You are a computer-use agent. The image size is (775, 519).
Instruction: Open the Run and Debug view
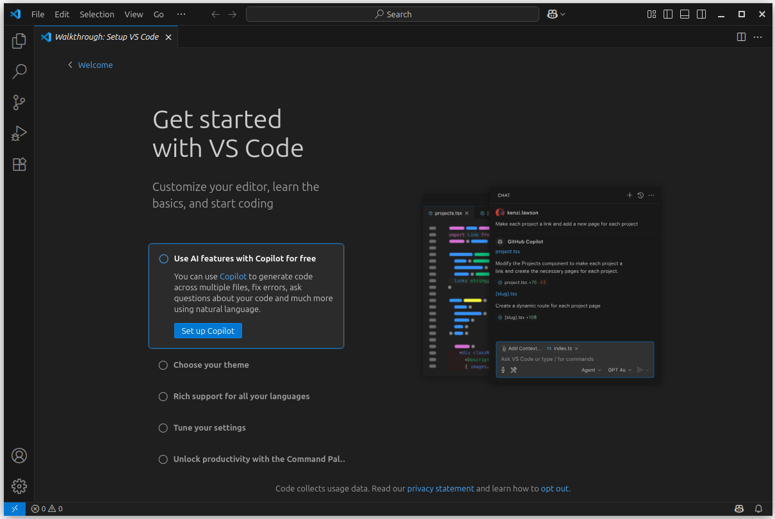(x=19, y=133)
